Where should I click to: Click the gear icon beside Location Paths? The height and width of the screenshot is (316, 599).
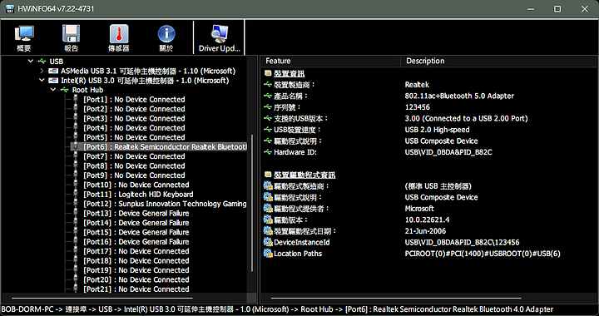coord(268,254)
